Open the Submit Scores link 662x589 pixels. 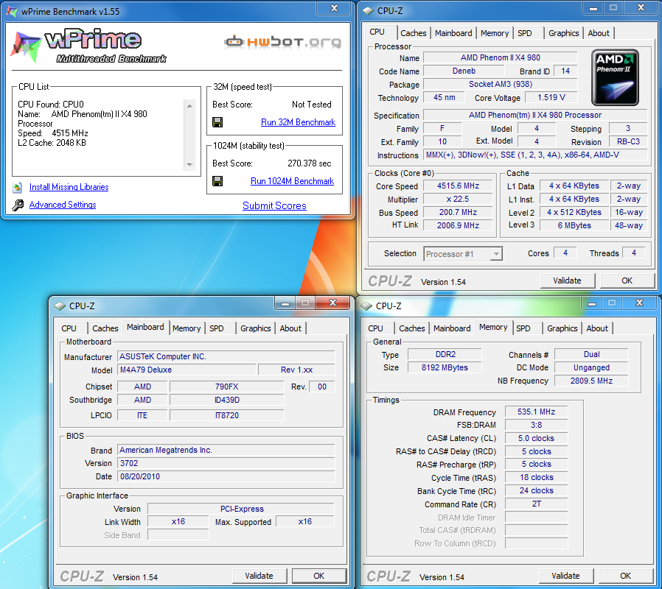[x=274, y=205]
